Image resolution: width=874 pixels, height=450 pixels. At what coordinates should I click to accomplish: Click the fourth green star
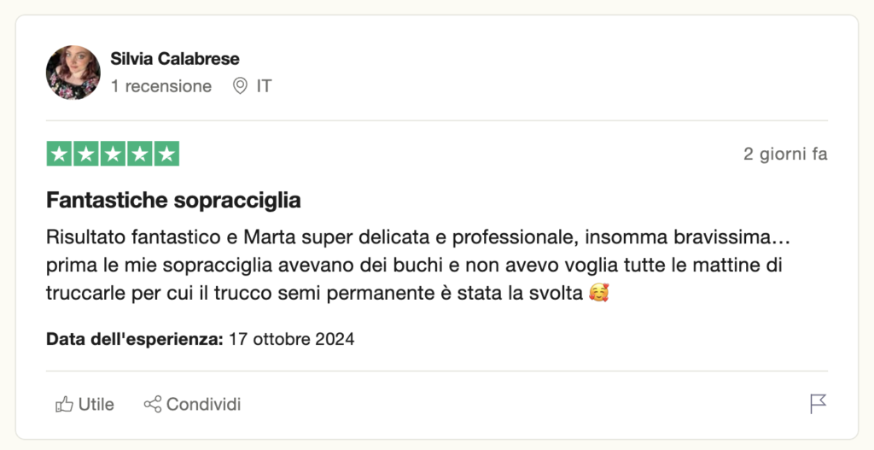coord(140,154)
